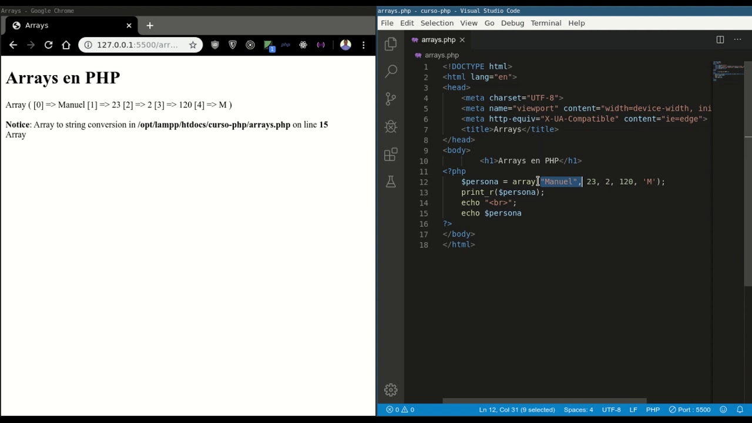This screenshot has height=423, width=752.
Task: Click the Live Server broadcast extension icon
Action: point(321,45)
